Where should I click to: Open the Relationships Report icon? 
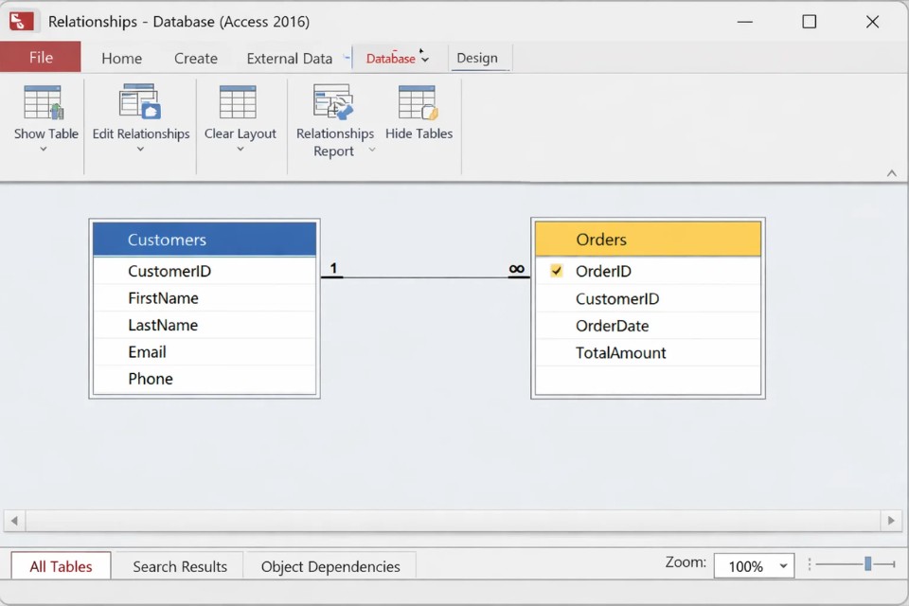(x=333, y=103)
